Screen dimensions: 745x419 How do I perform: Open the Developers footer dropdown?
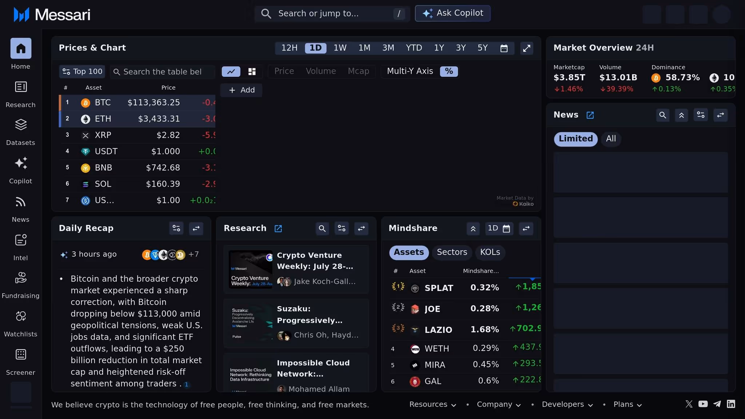pyautogui.click(x=567, y=404)
